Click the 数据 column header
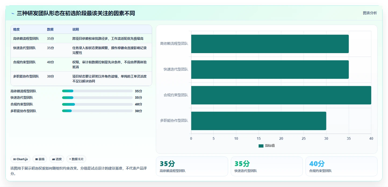This screenshot has height=187, width=388. [x=50, y=30]
